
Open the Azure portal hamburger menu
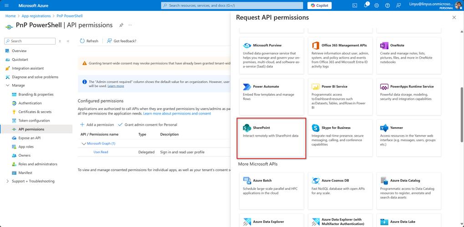tap(7, 5)
